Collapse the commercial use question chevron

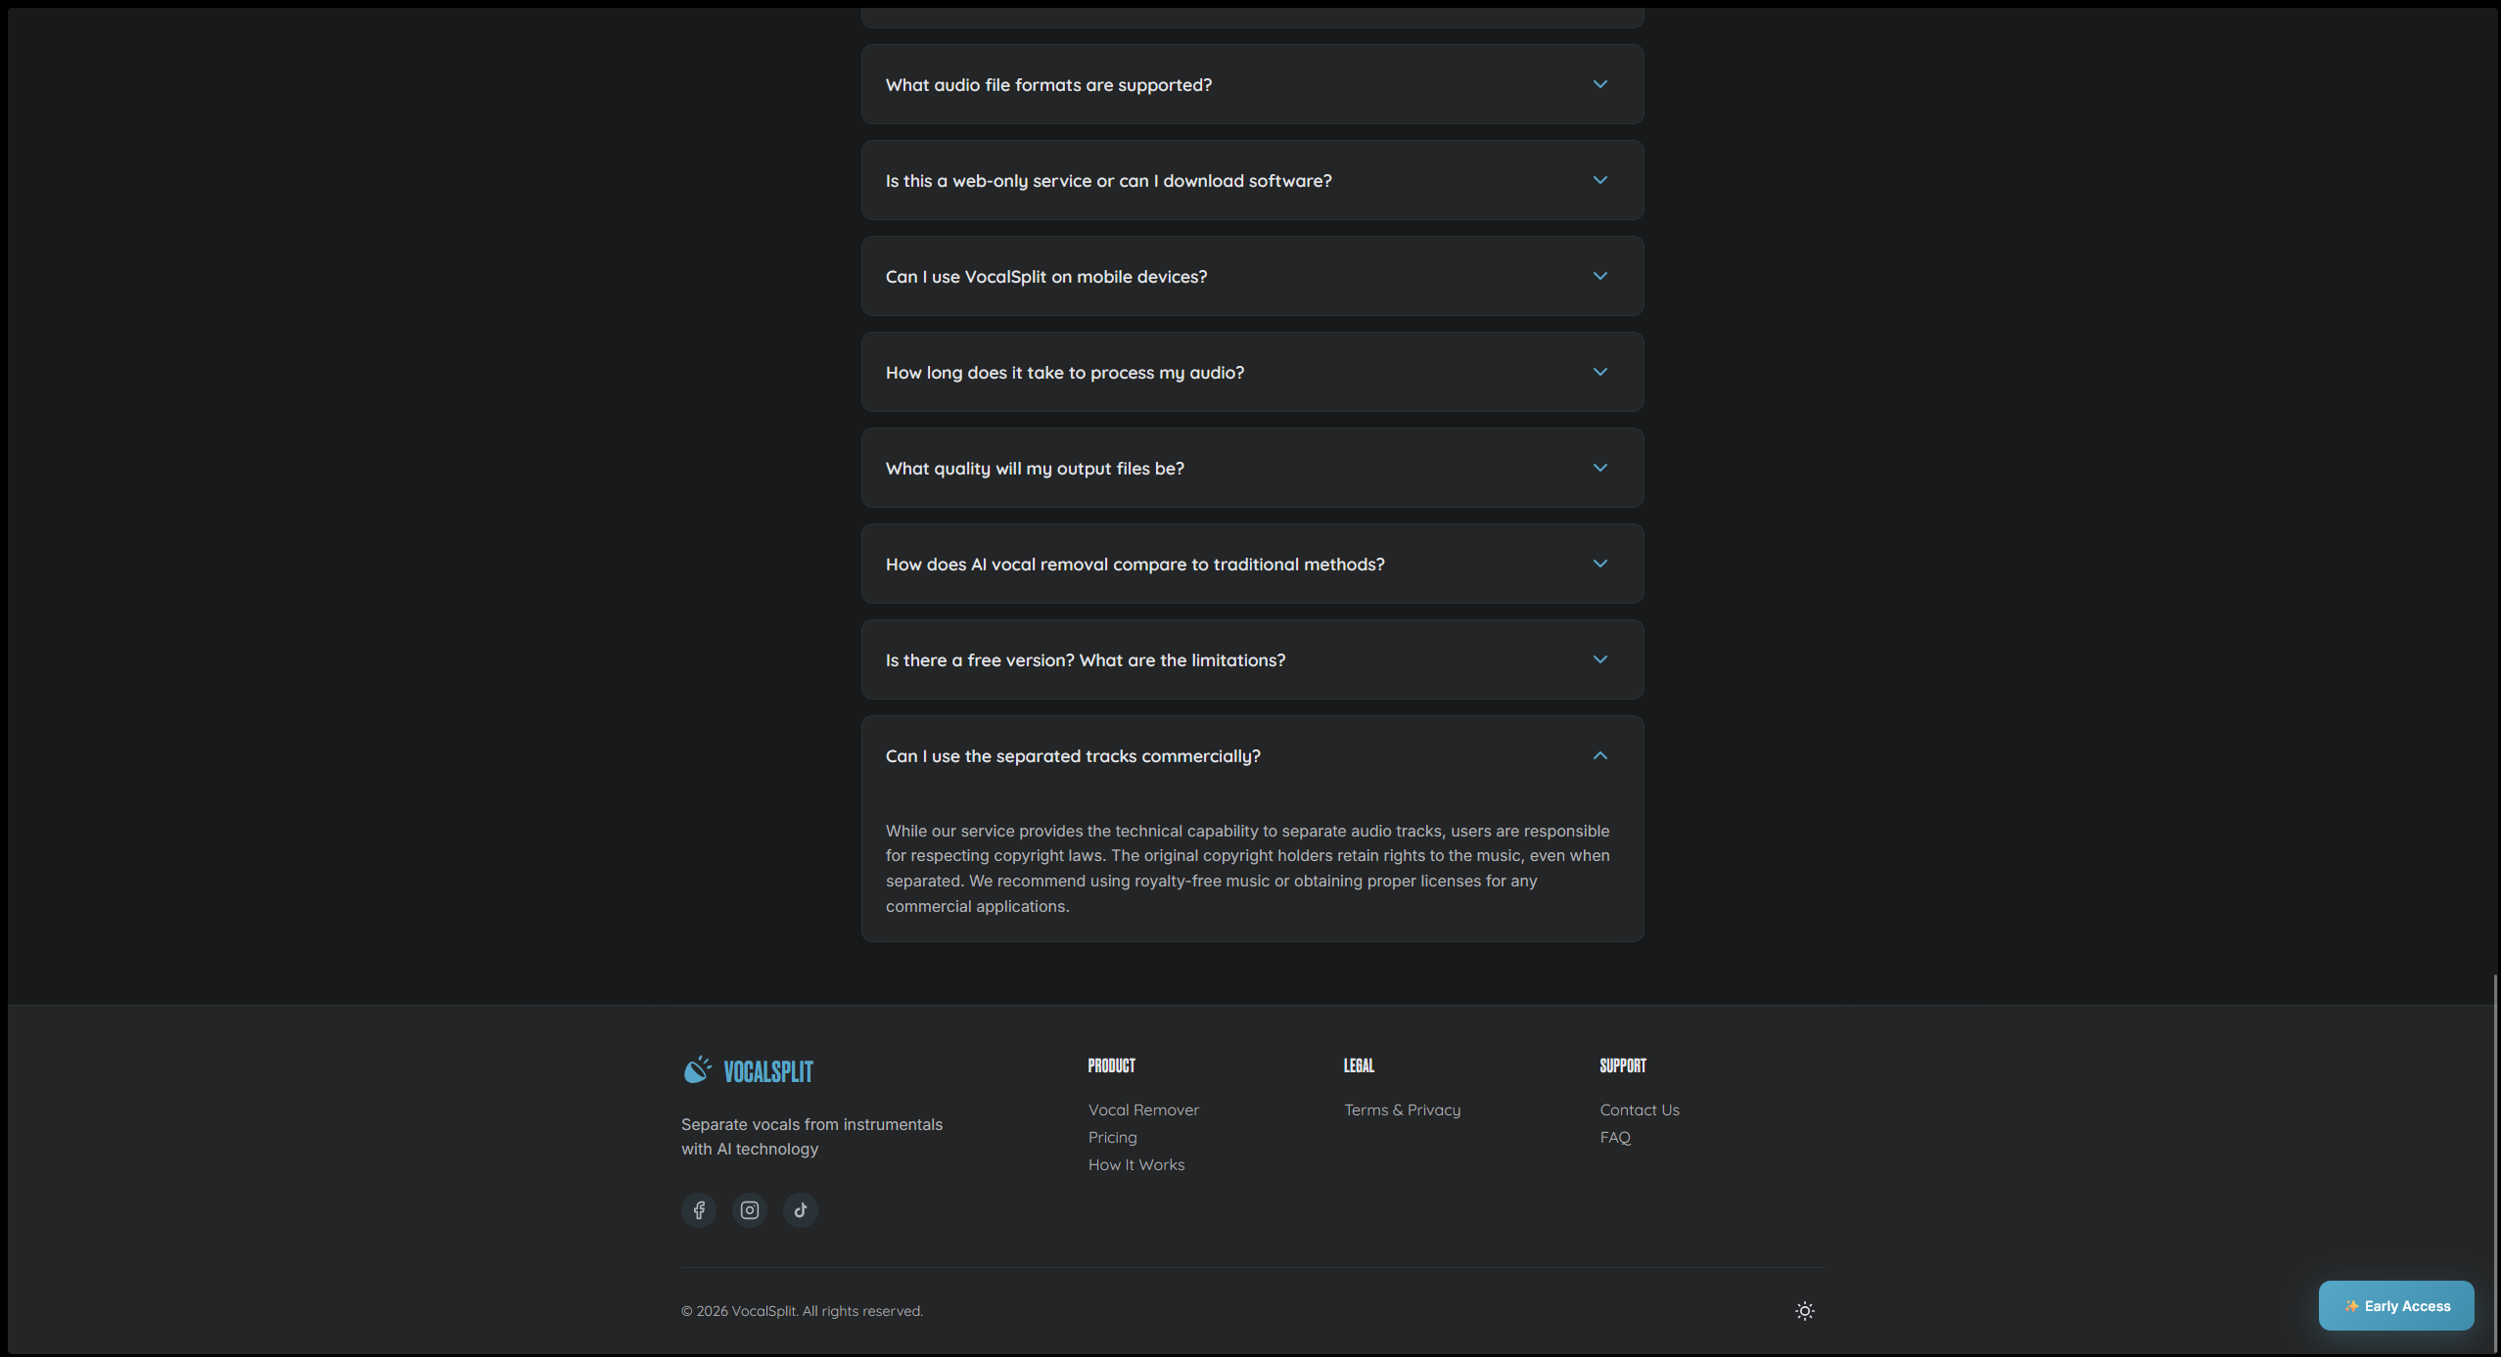pyautogui.click(x=1600, y=755)
